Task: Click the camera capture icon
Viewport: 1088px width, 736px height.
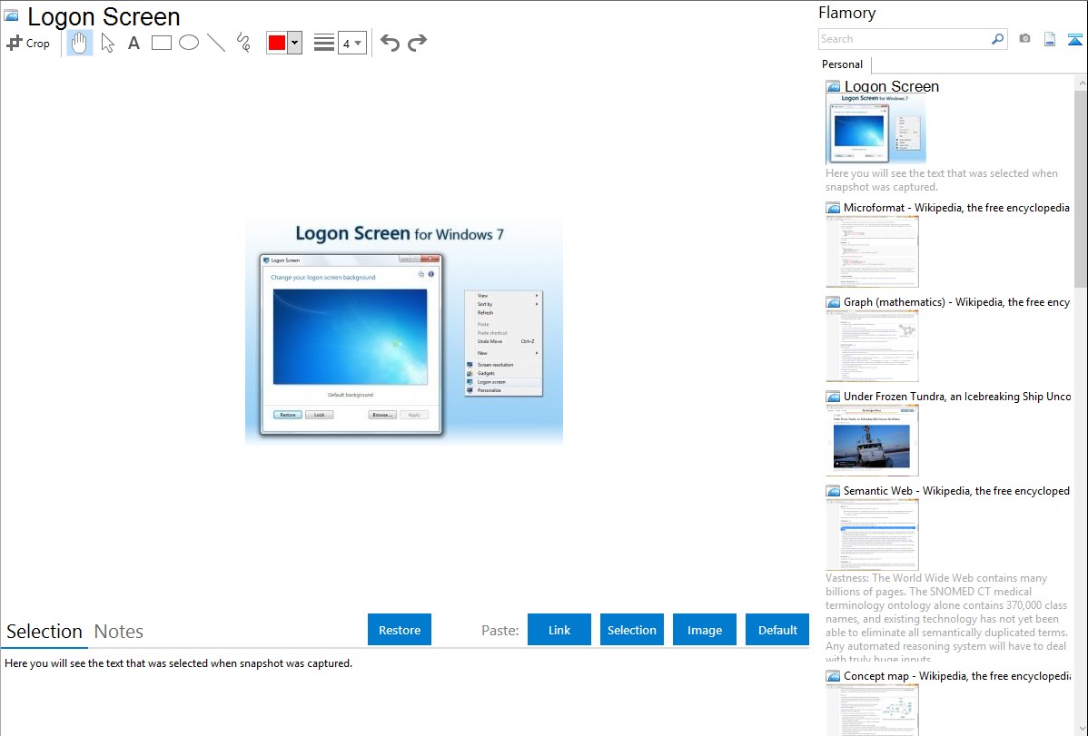Action: coord(1024,39)
